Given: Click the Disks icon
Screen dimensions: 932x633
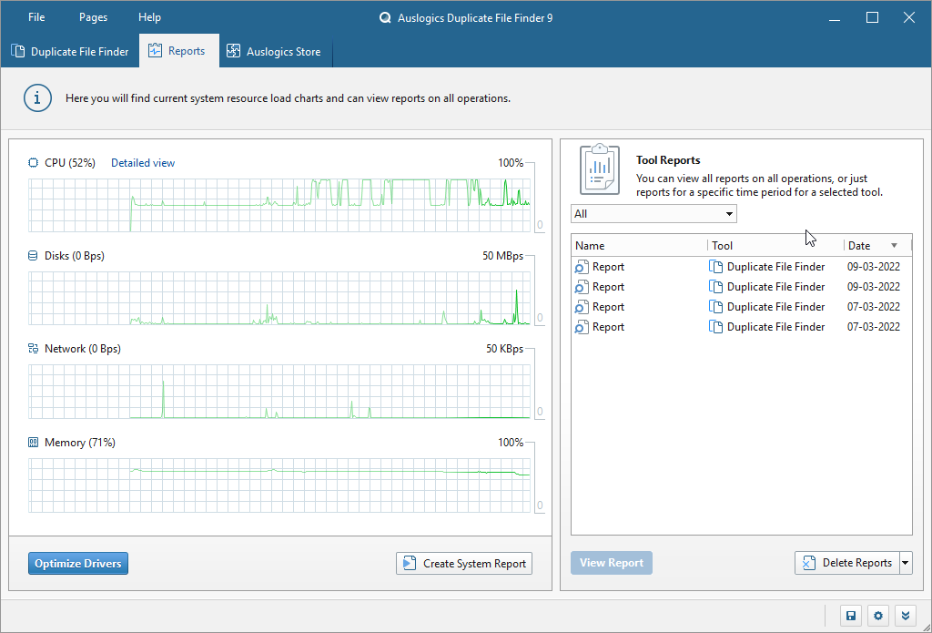Looking at the screenshot, I should (34, 256).
